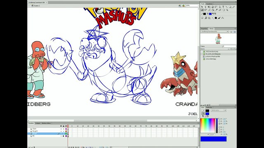Click the blue fill color swatch in Tools panel
This screenshot has width=264, height=148.
(210, 14)
